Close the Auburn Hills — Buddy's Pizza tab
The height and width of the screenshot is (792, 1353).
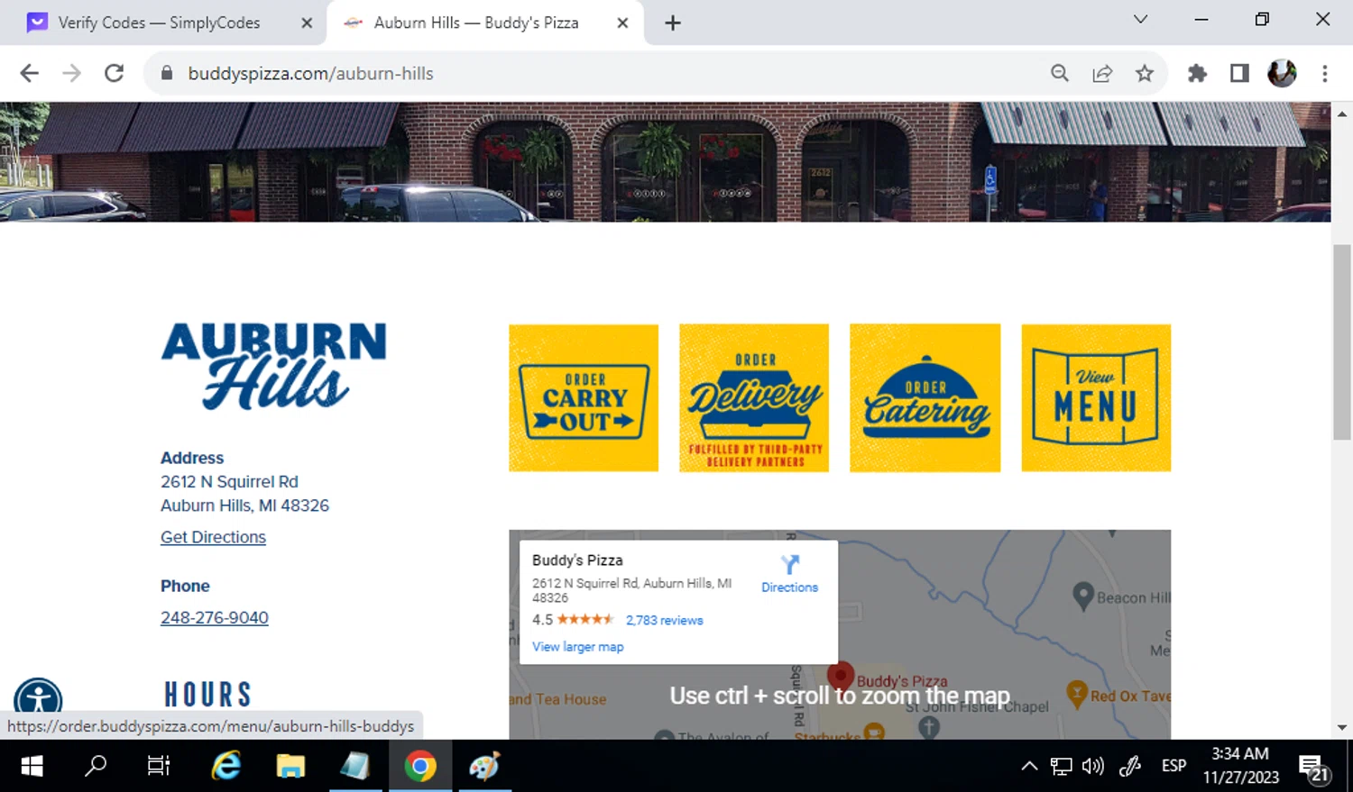(622, 23)
